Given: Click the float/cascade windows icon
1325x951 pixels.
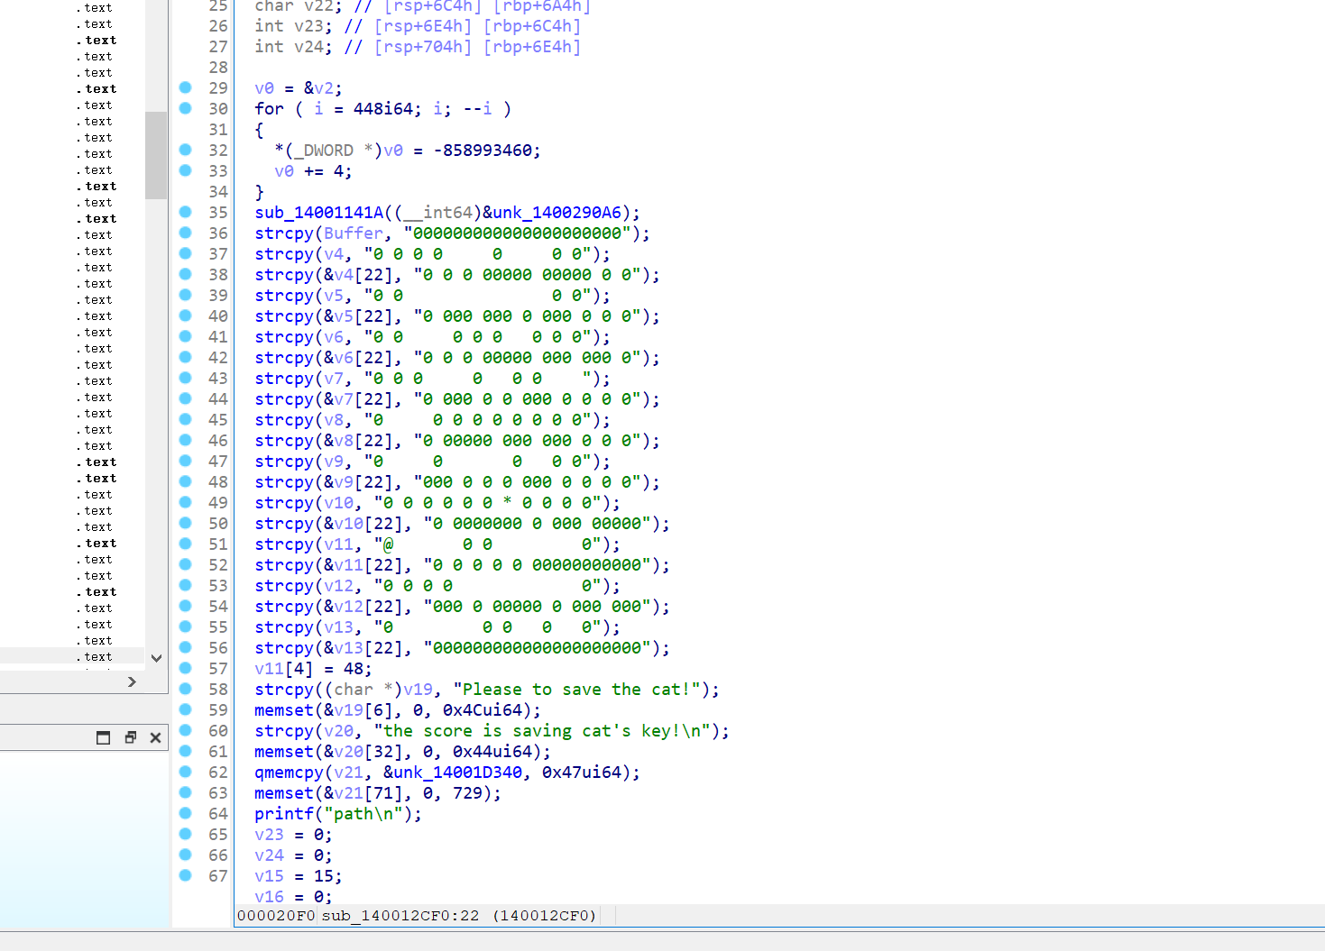Looking at the screenshot, I should pyautogui.click(x=130, y=736).
